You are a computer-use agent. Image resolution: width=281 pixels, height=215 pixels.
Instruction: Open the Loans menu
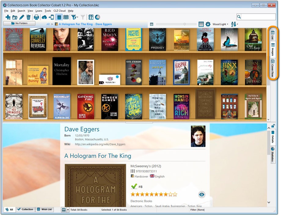coord(39,11)
